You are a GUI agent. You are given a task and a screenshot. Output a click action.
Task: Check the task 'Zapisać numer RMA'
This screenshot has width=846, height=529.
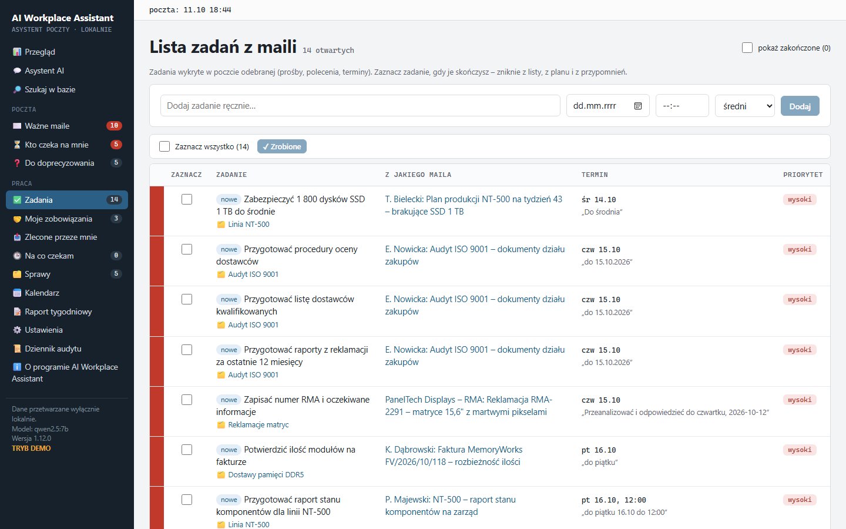tap(187, 400)
